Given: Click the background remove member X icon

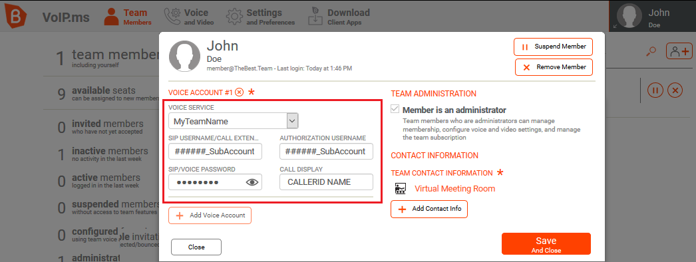Looking at the screenshot, I should coord(675,90).
